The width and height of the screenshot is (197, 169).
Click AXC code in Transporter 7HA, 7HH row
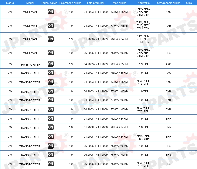tap(168, 82)
